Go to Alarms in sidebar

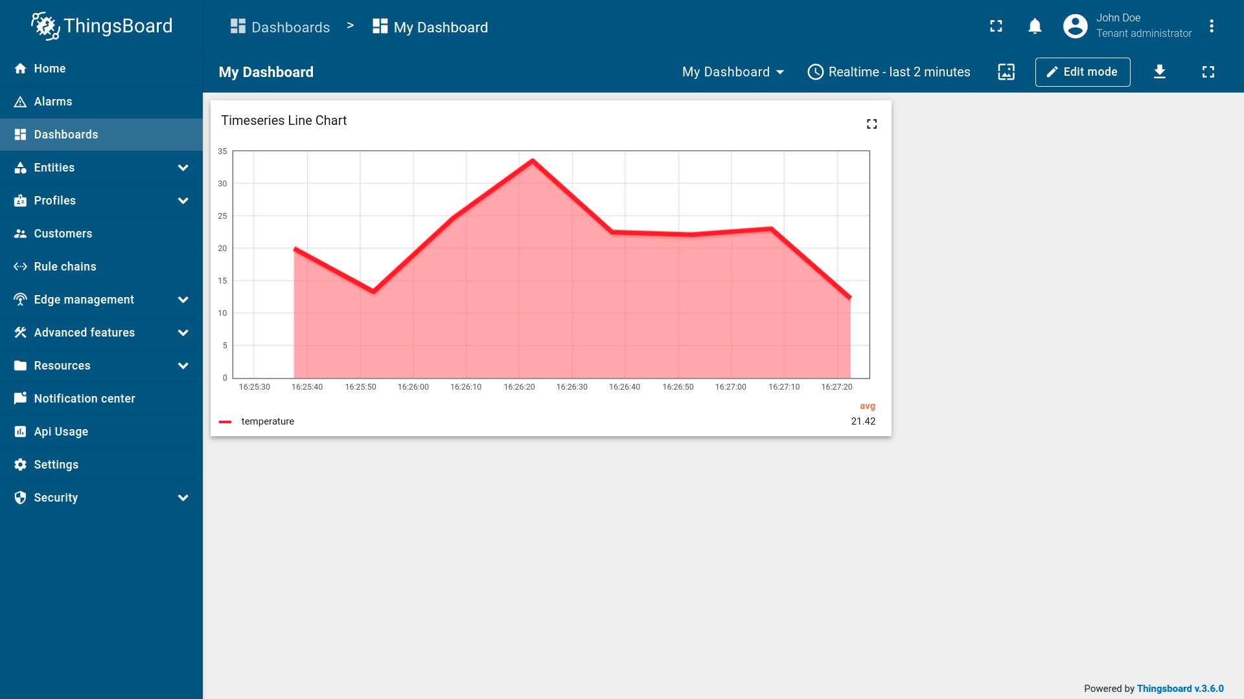pos(53,102)
